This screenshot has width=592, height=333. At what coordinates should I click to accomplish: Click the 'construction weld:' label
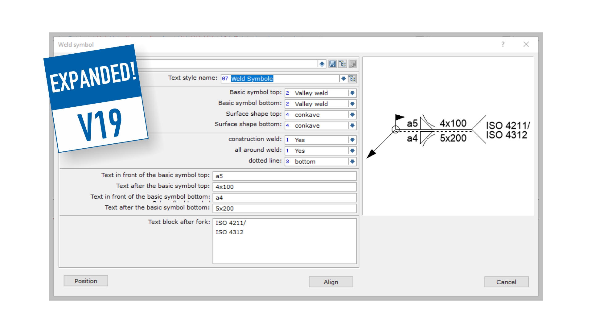[x=255, y=139]
